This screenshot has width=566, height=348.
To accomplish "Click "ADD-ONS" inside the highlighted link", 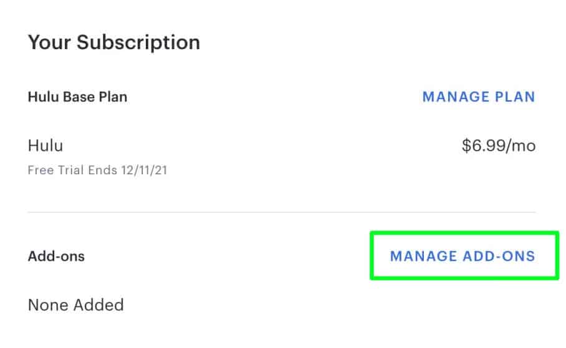I will point(499,256).
